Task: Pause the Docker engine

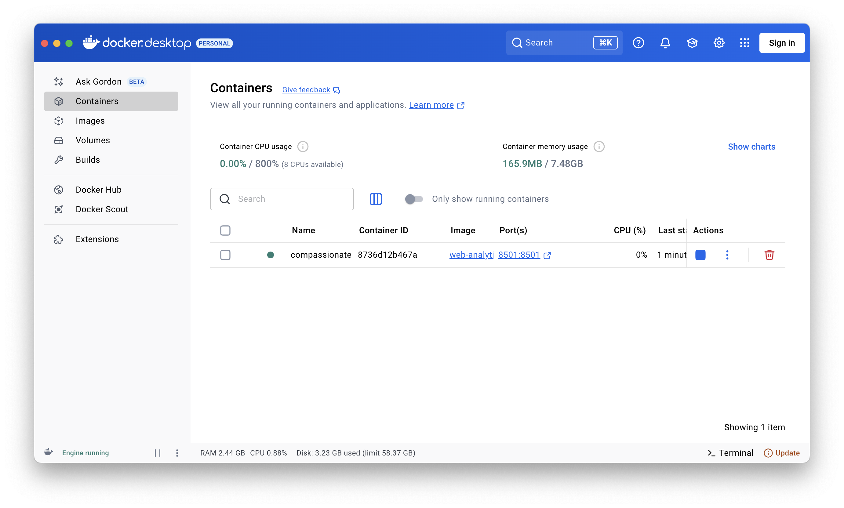Action: (x=157, y=453)
